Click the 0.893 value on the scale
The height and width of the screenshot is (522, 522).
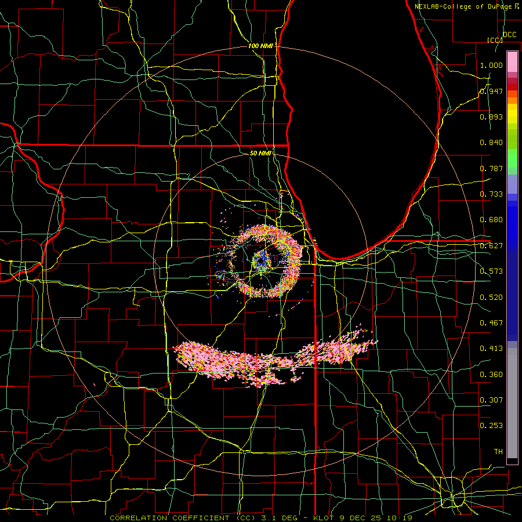point(491,117)
